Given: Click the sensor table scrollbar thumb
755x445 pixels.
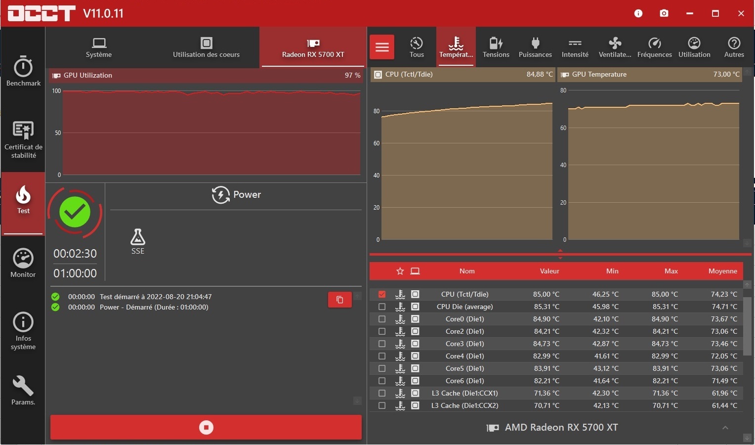Looking at the screenshot, I should [x=747, y=326].
